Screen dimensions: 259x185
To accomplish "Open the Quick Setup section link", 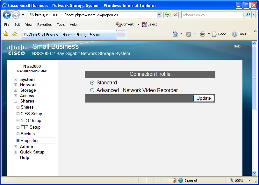I will click(32, 152).
